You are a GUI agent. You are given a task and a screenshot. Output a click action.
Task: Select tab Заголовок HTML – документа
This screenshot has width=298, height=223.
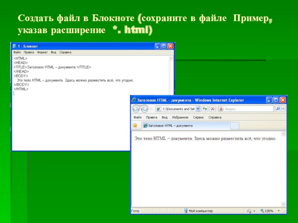(x=186, y=126)
